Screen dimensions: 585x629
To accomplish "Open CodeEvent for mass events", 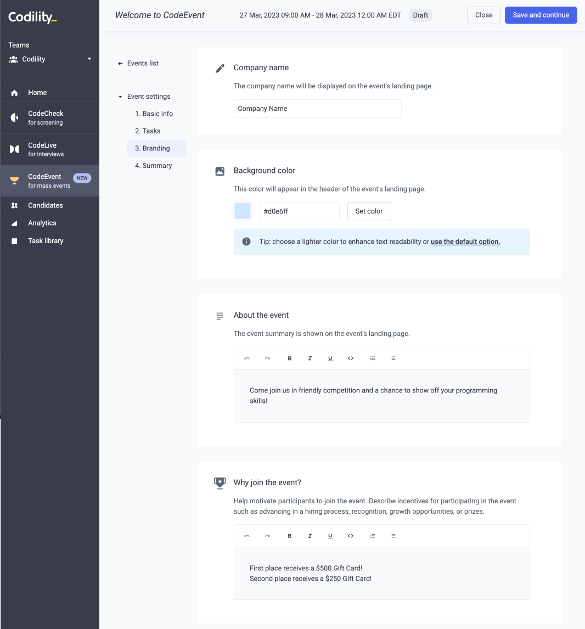I will point(50,181).
